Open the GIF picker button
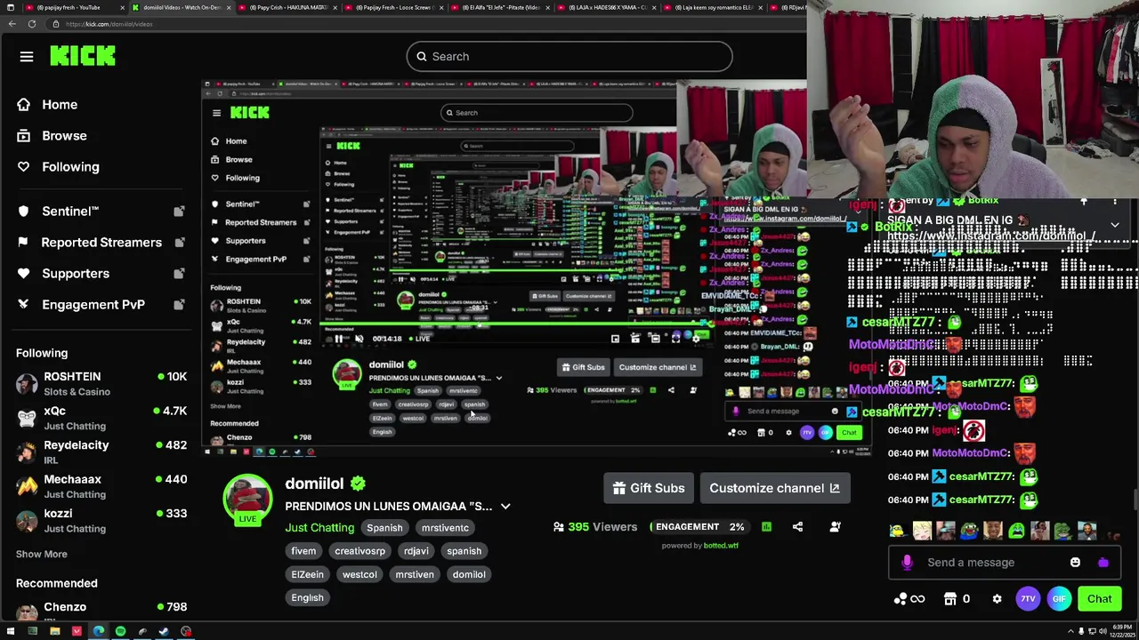Viewport: 1139px width, 640px height. 1059,599
